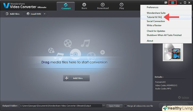Open Tutorial & FAQ menu item

pyautogui.click(x=166, y=17)
